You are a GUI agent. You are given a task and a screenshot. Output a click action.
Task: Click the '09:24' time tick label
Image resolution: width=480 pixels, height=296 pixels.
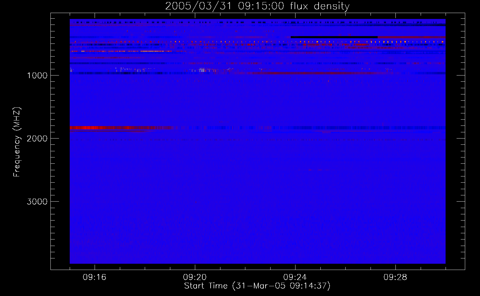tap(295, 277)
